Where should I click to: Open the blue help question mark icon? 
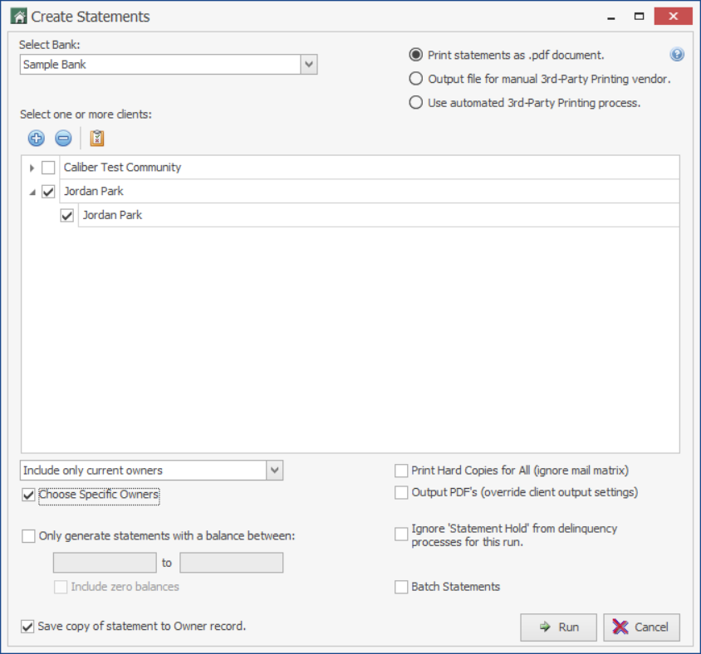677,55
